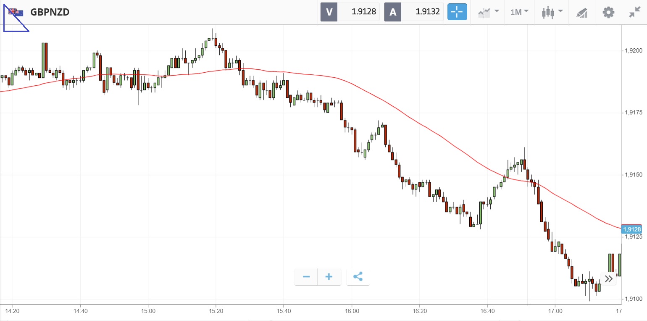Image resolution: width=647 pixels, height=321 pixels.
Task: Open the drawing tools pencil icon
Action: coord(581,12)
